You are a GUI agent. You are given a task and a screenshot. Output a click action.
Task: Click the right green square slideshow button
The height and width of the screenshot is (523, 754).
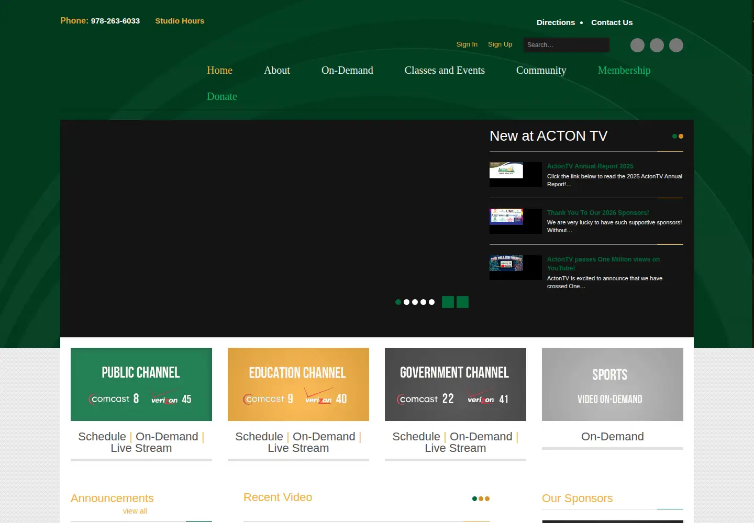click(x=462, y=302)
